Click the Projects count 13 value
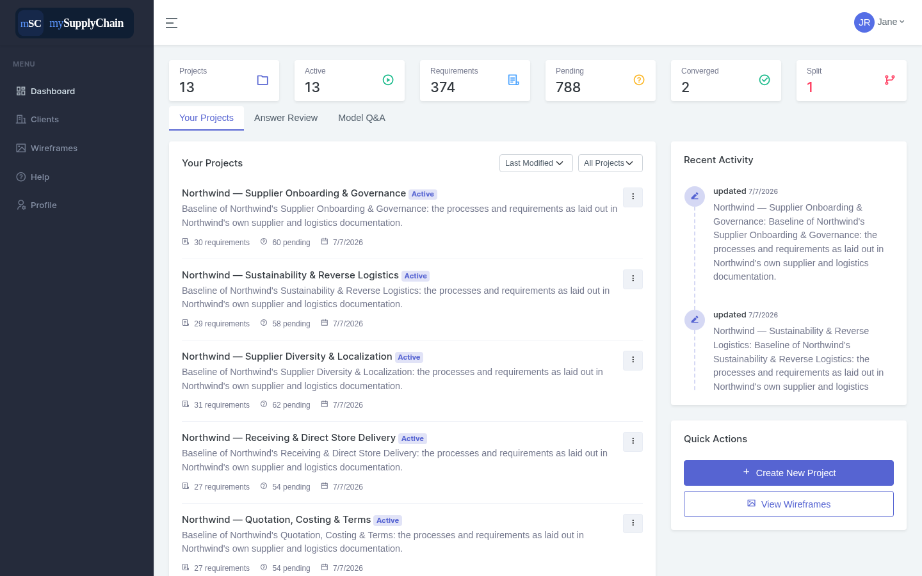Viewport: 922px width, 576px height. coord(187,87)
